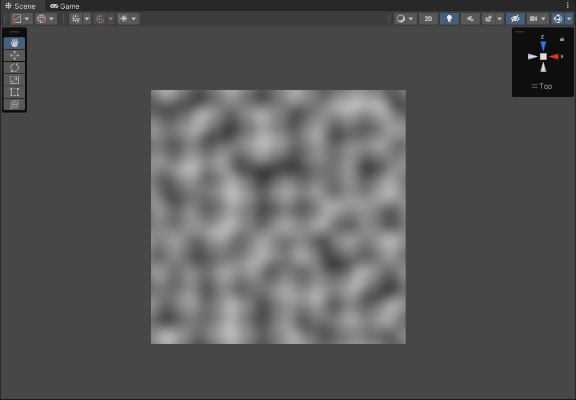Expand the Scene camera dropdown arrow
Screen dimensions: 576x400
point(544,19)
